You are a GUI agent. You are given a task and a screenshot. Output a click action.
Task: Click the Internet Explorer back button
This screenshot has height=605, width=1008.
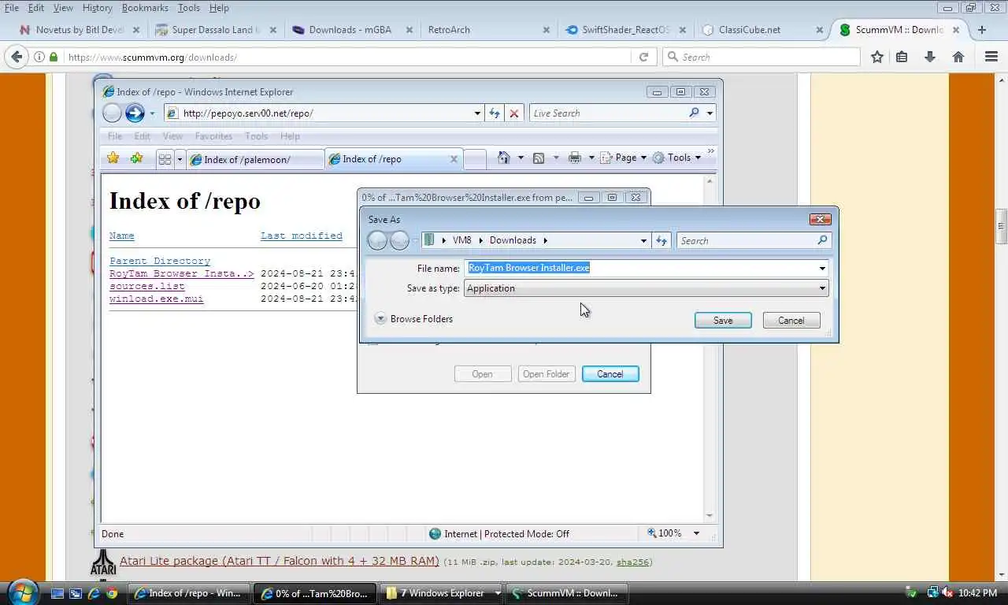113,113
